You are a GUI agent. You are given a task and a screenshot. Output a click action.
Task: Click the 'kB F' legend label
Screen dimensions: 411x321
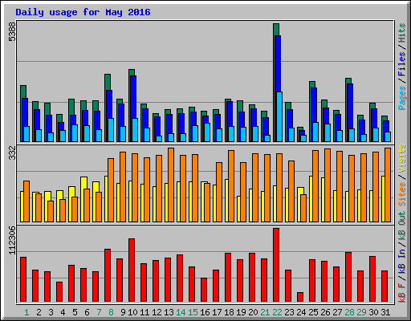[402, 292]
